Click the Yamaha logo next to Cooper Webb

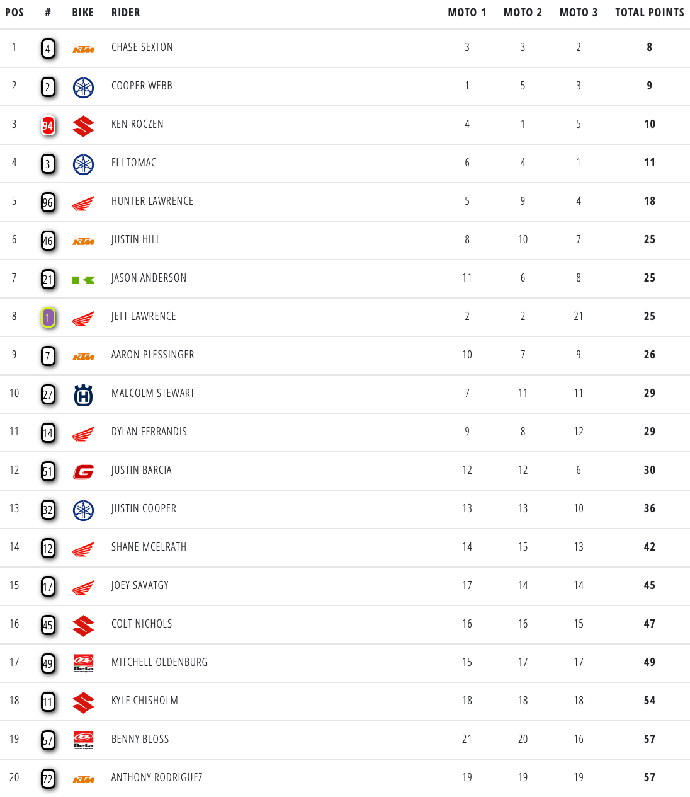pyautogui.click(x=83, y=88)
